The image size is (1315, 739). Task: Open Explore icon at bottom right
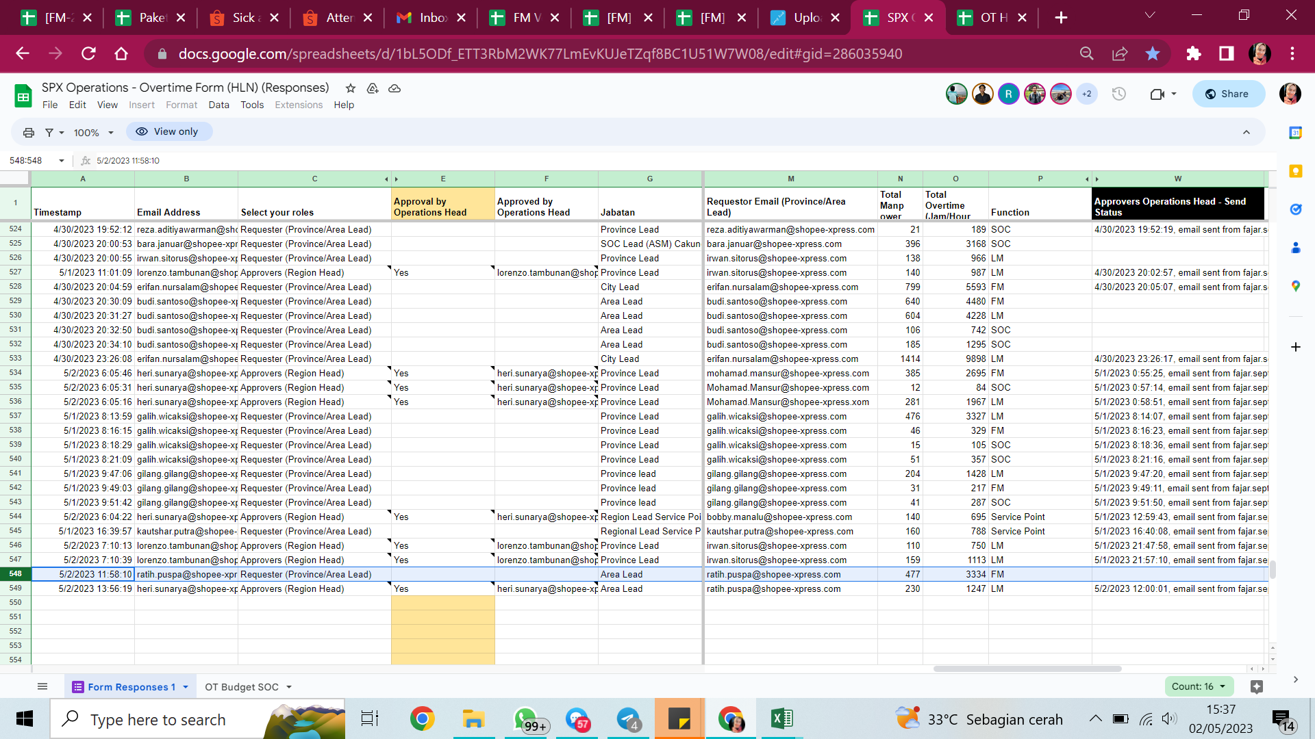tap(1256, 686)
